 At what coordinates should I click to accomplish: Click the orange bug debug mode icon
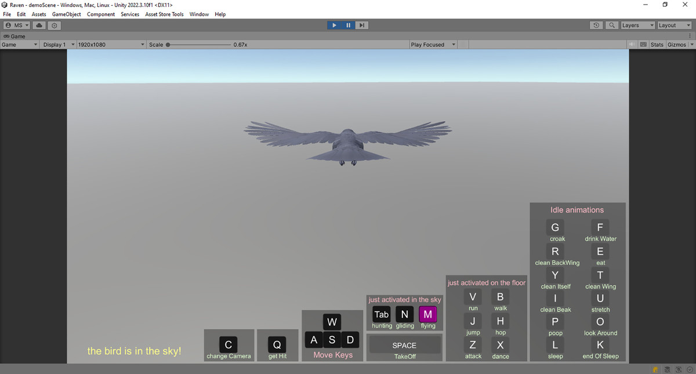[x=655, y=369]
